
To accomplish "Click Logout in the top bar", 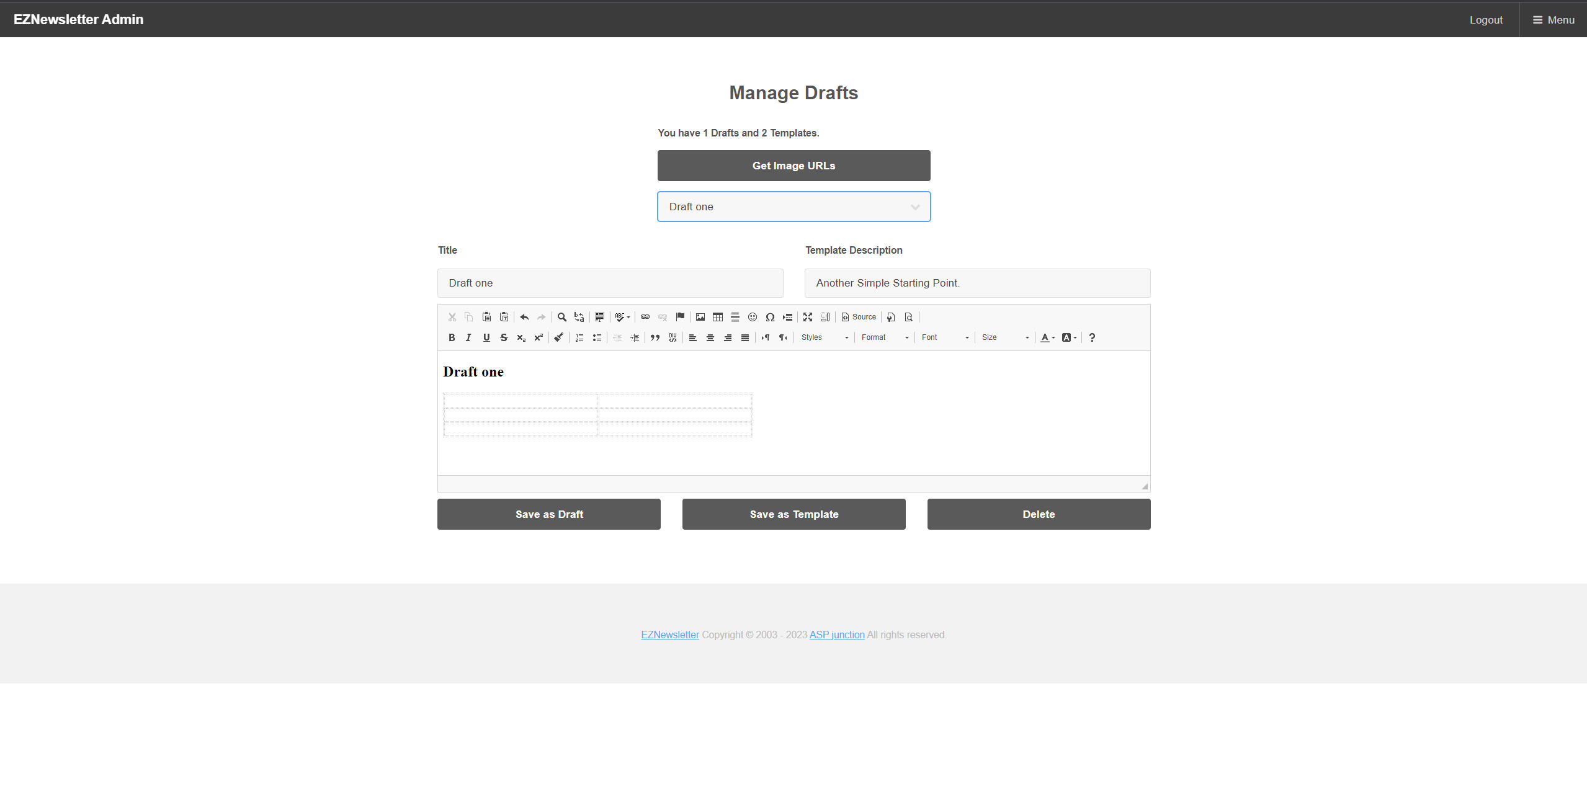I will coord(1485,20).
